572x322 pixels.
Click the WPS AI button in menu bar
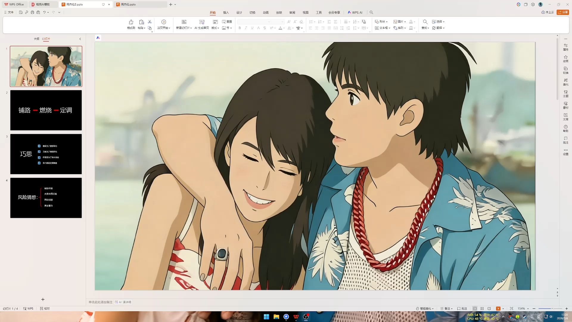click(355, 13)
